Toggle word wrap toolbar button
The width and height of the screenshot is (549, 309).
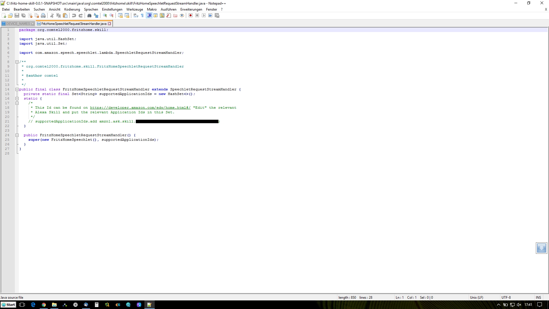pyautogui.click(x=136, y=15)
